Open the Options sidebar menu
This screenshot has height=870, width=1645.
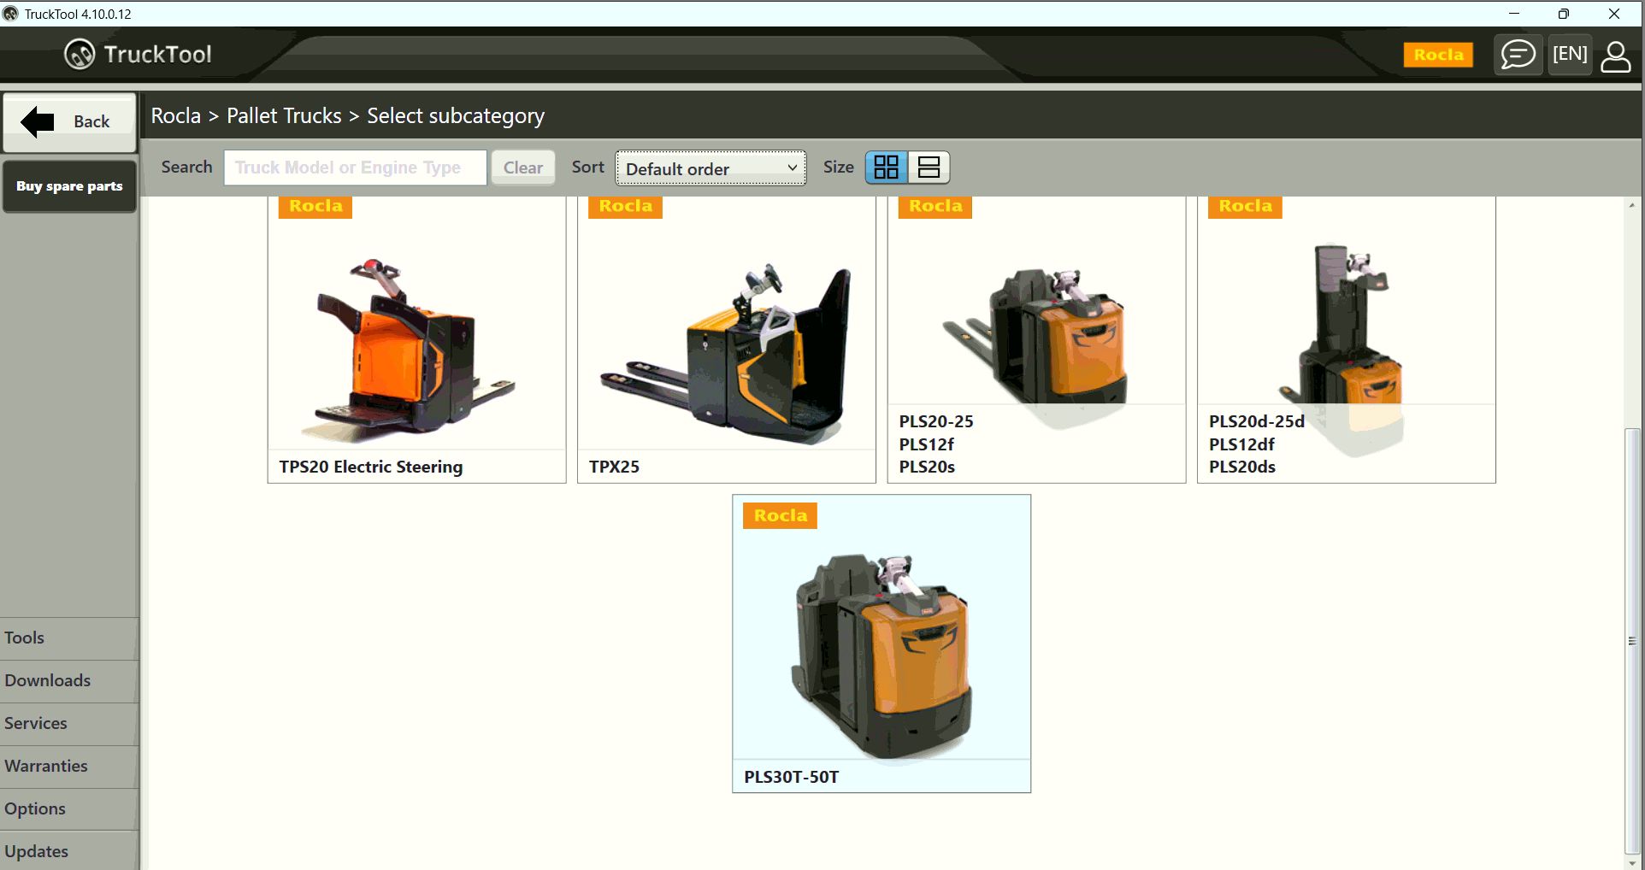pos(69,809)
